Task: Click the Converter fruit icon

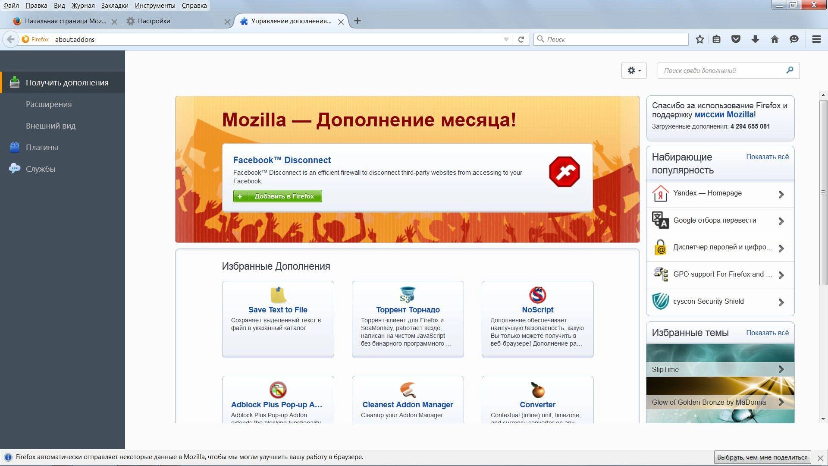Action: tap(537, 390)
